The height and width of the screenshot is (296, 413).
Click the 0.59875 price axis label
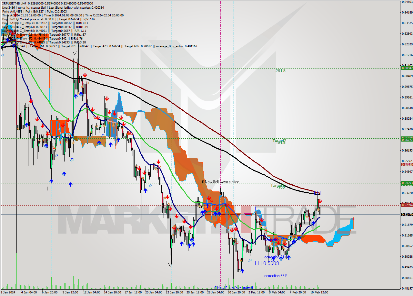407,87
